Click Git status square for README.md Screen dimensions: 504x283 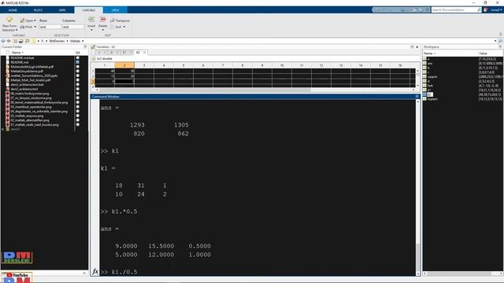[x=77, y=62]
